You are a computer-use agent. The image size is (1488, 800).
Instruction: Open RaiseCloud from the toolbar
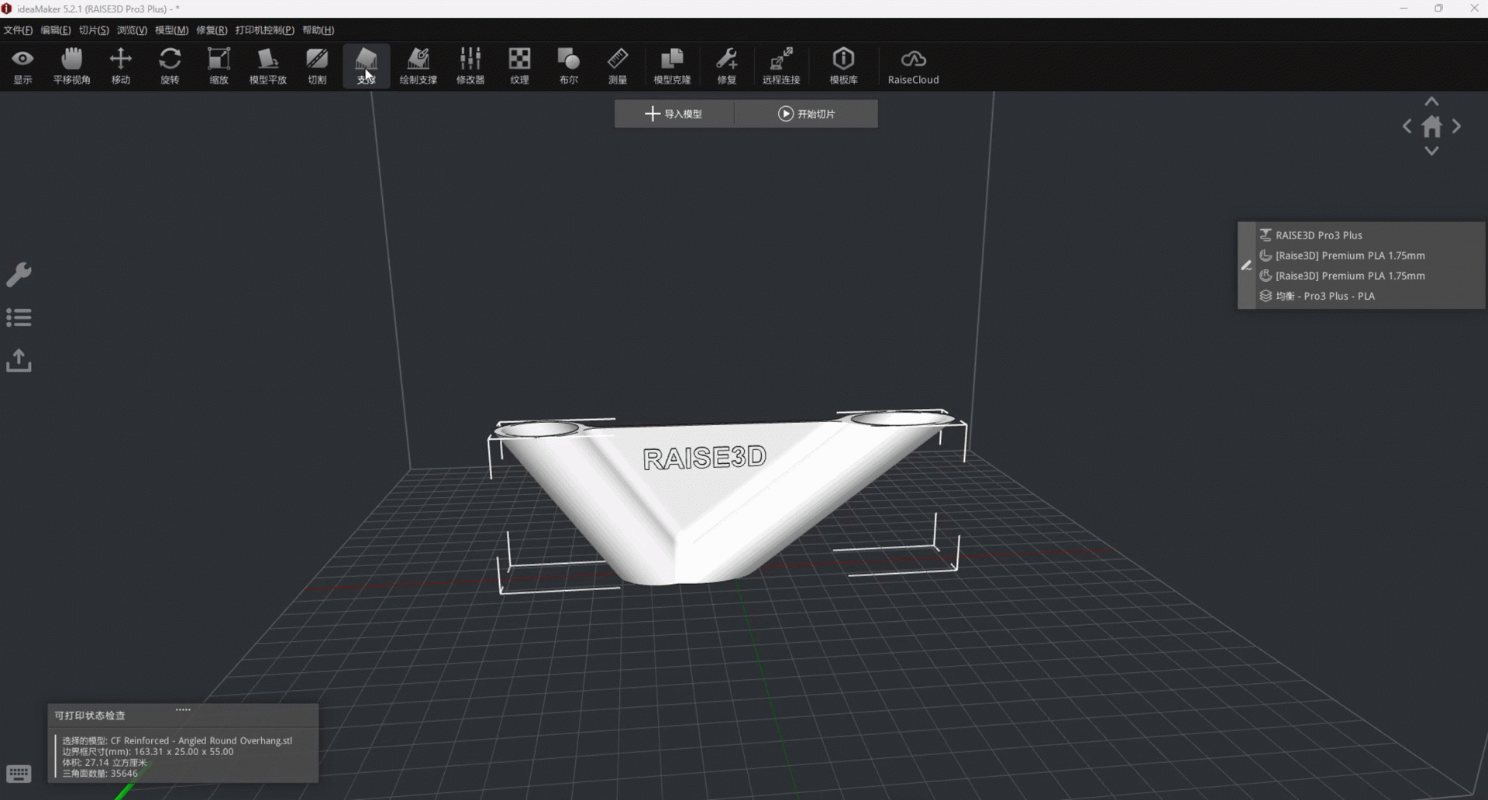913,66
